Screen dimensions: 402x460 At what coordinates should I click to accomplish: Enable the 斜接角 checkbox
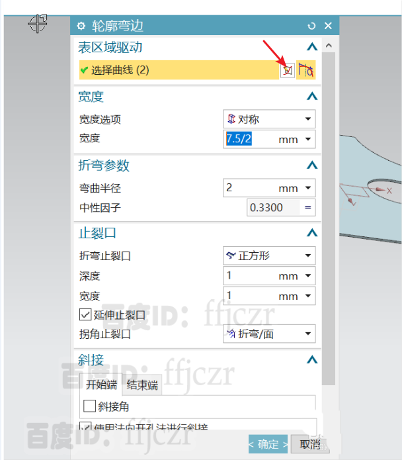[90, 406]
